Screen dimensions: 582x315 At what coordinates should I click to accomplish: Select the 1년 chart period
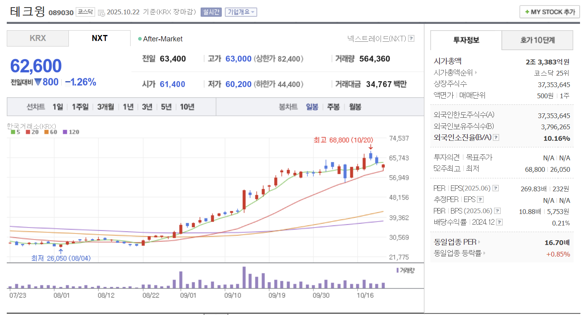[128, 107]
